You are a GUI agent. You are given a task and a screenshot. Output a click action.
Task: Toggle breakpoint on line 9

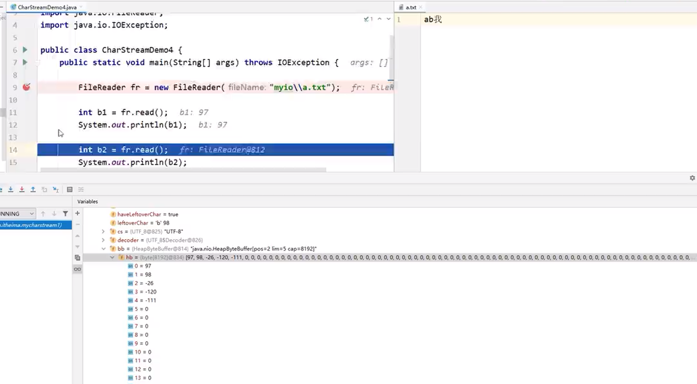click(26, 87)
